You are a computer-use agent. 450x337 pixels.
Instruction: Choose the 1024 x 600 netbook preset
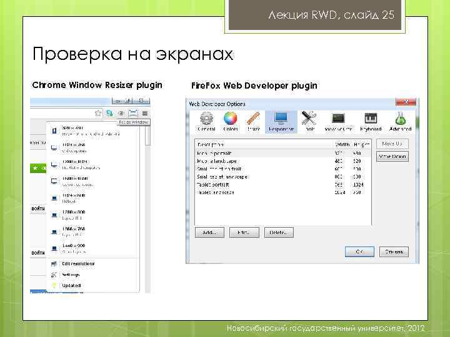92,198
